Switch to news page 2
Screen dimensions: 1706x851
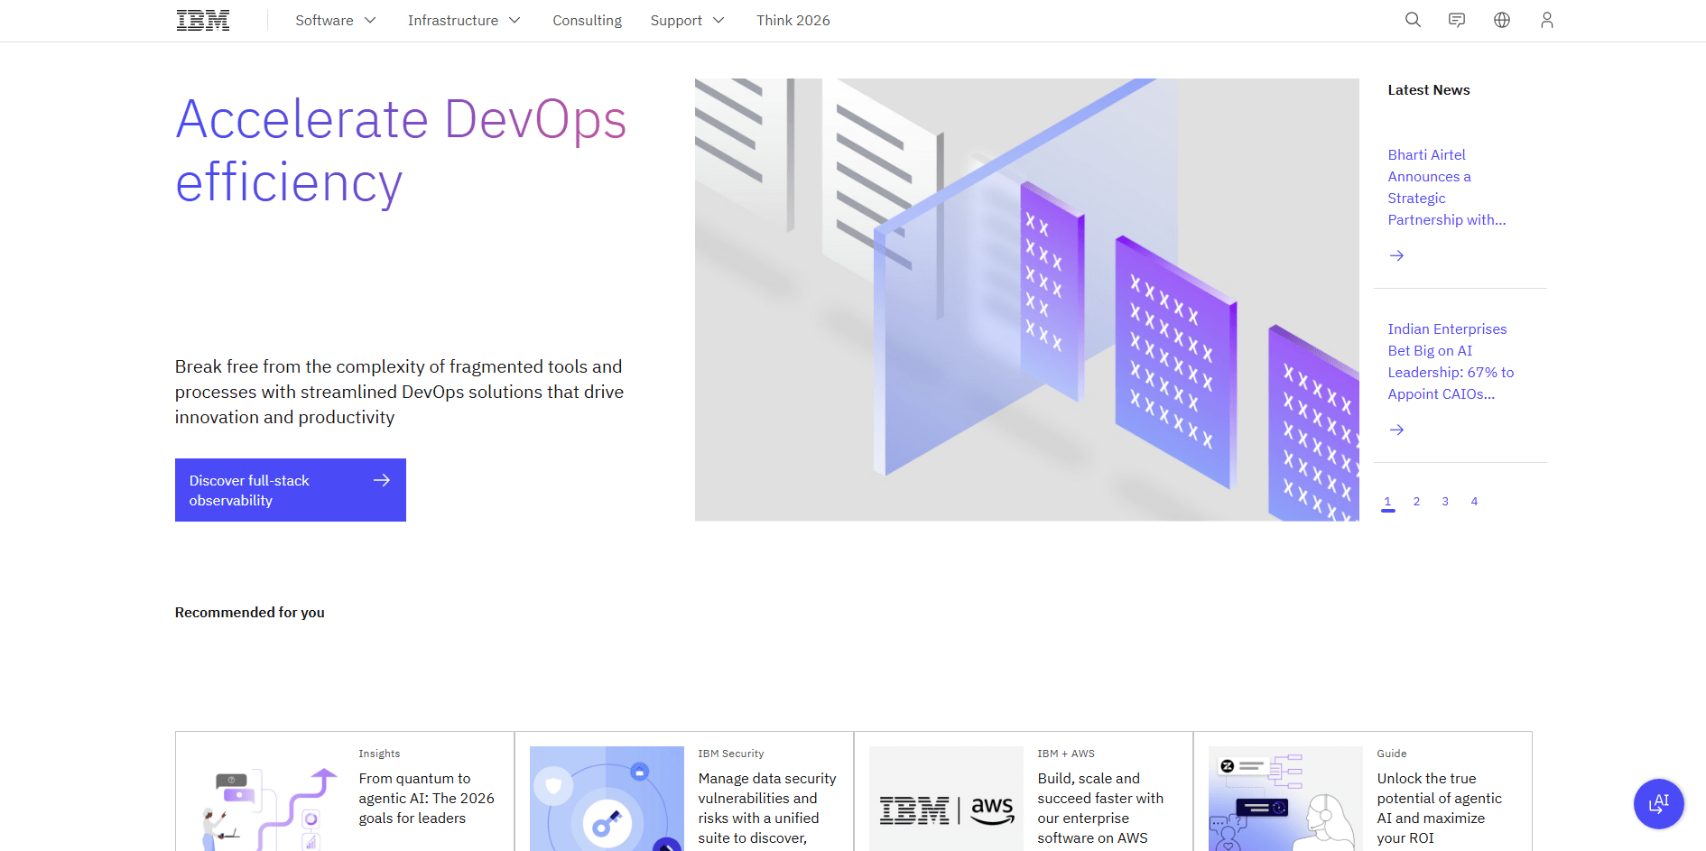coord(1416,502)
